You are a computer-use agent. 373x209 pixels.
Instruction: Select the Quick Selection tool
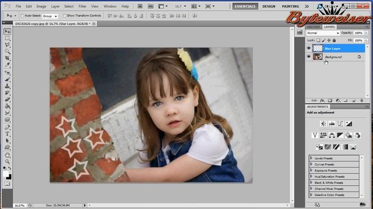[x=8, y=52]
